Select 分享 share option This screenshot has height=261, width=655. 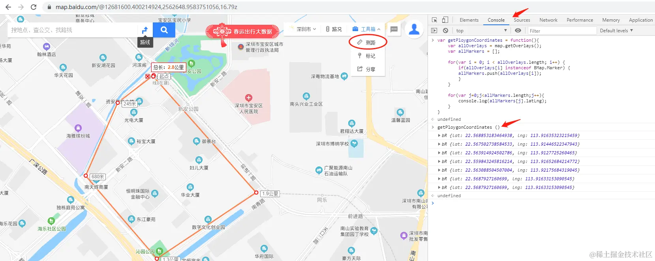[x=367, y=69]
